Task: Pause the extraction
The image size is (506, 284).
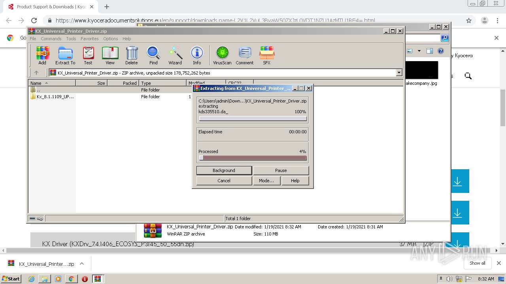Action: click(281, 170)
